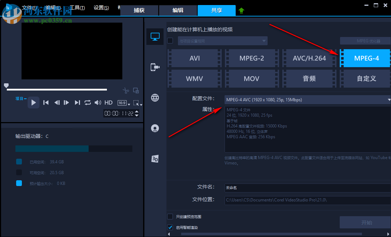Open the 3D movie output panel
The height and width of the screenshot is (237, 391).
[155, 158]
